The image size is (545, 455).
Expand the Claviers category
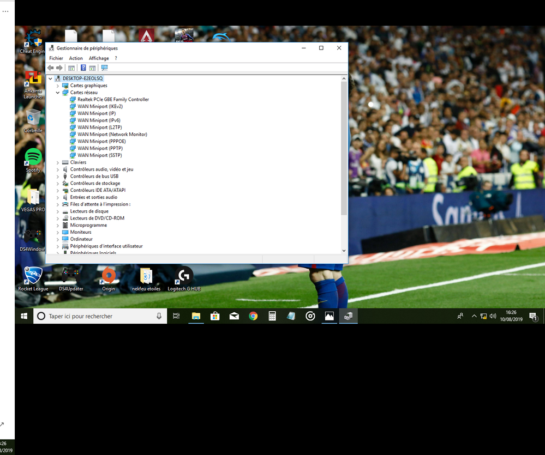click(x=58, y=162)
